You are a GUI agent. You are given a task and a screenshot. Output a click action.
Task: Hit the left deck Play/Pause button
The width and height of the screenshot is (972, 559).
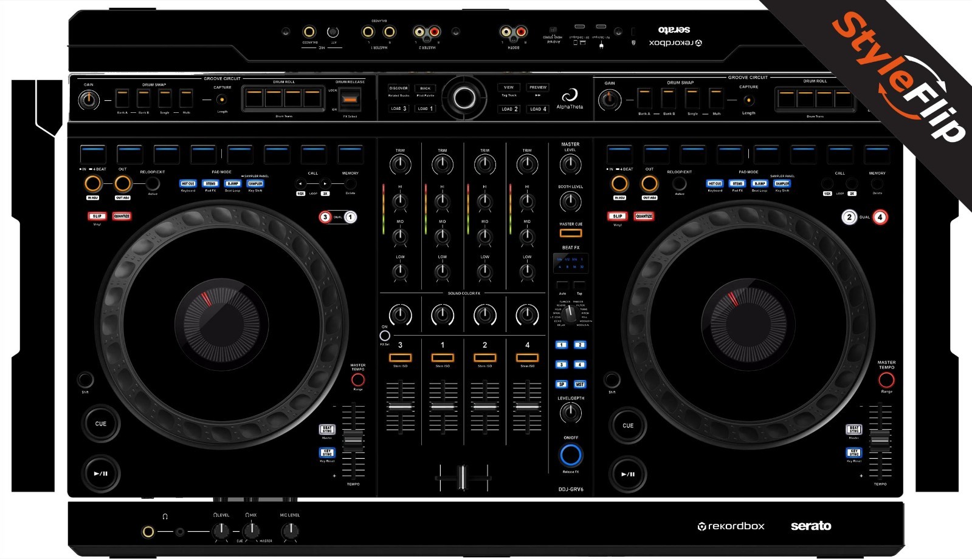(x=100, y=473)
